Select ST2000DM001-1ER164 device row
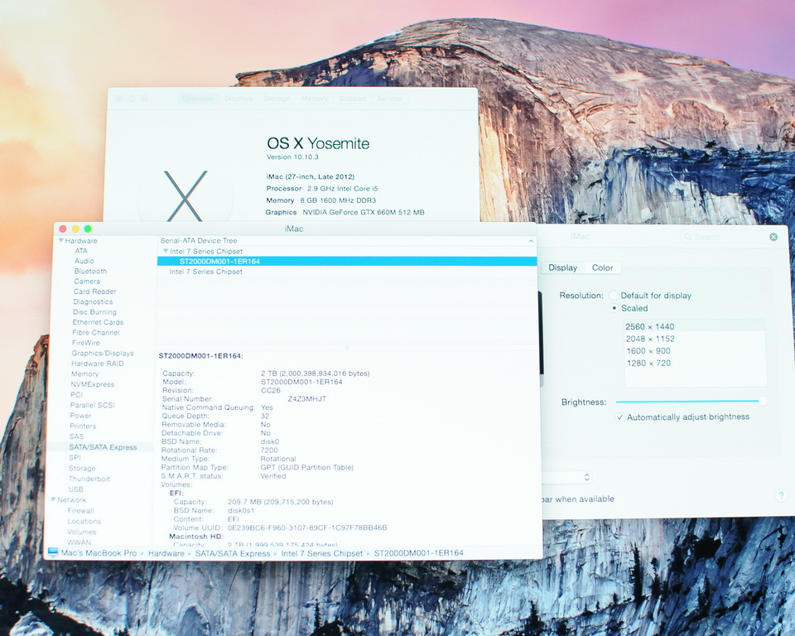Viewport: 795px width, 636px height. pos(347,261)
